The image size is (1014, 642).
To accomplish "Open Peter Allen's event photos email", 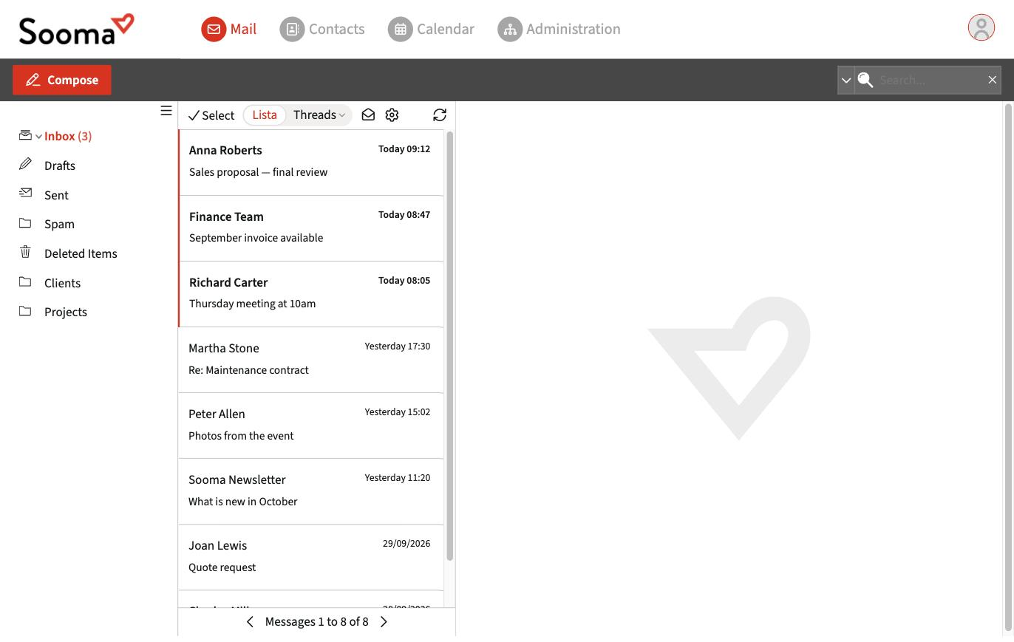I will tap(311, 426).
